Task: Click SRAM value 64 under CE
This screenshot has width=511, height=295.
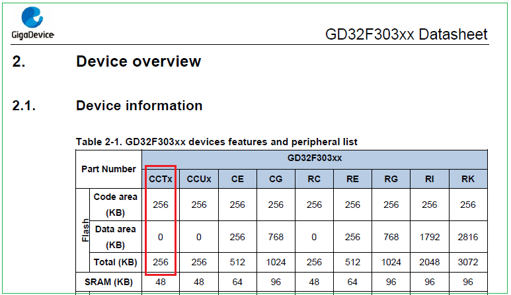Action: click(x=237, y=282)
